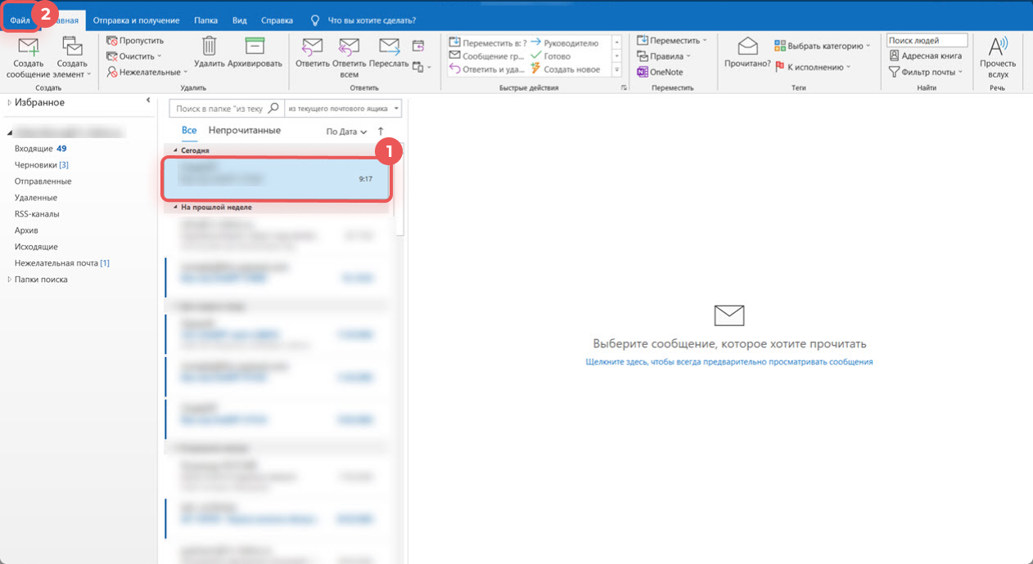Open mailbox search scope dropdown
The image size is (1033, 564).
(x=396, y=108)
